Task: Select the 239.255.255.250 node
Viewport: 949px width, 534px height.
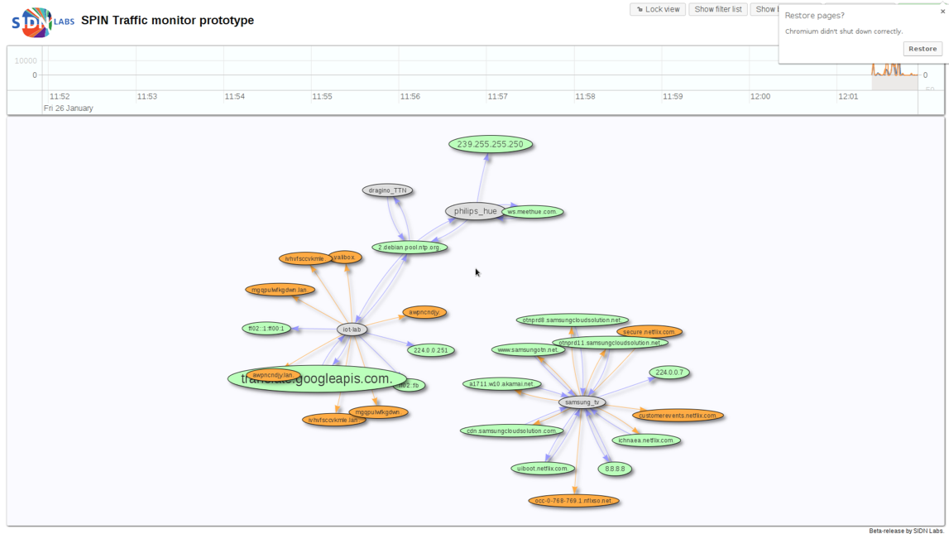Action: tap(491, 144)
